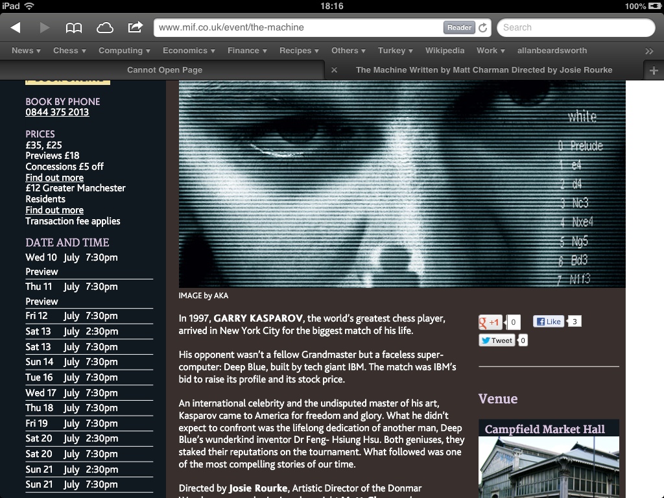Click the Google +1 button
The width and height of the screenshot is (664, 498).
(490, 322)
